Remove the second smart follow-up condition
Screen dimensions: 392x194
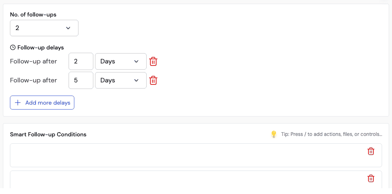pos(371,178)
